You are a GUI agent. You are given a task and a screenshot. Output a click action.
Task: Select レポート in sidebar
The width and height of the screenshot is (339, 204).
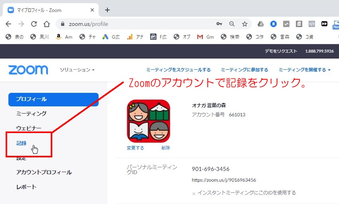point(26,187)
